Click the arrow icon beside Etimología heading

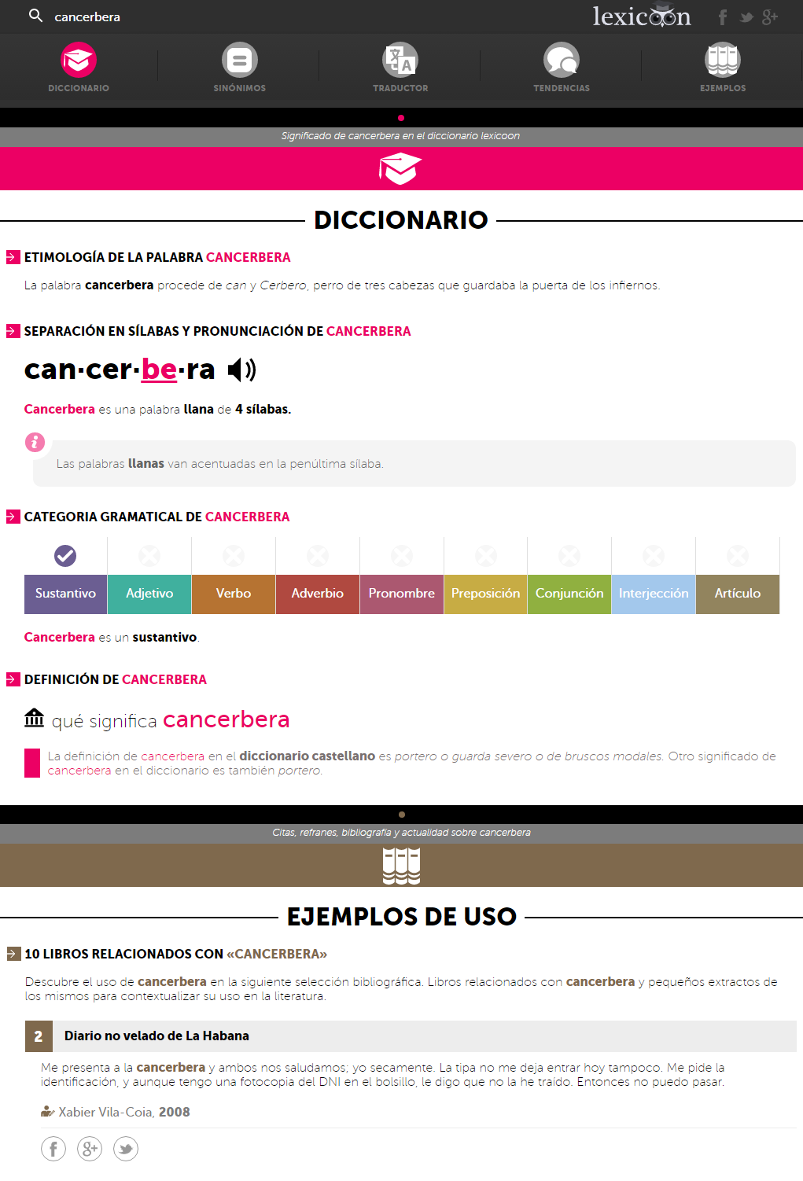(13, 257)
